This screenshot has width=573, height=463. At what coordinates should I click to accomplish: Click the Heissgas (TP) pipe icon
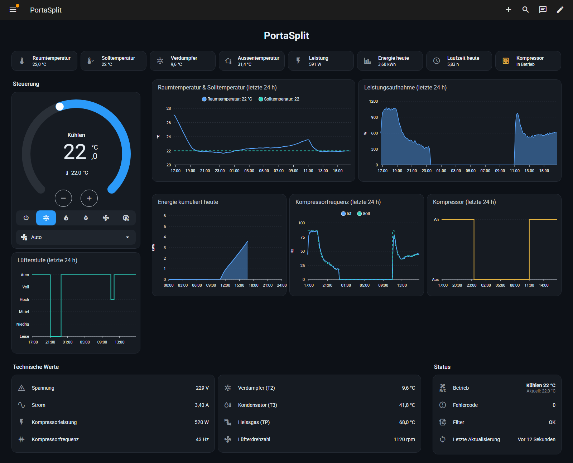pyautogui.click(x=228, y=422)
